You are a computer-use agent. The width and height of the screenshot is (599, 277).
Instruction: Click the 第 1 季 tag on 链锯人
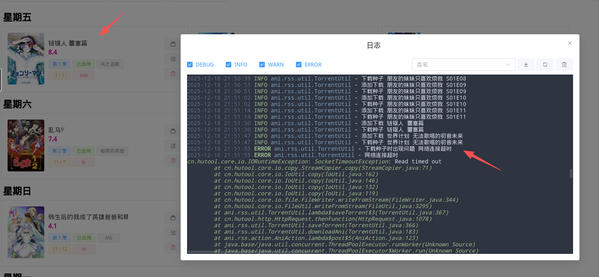[60, 64]
